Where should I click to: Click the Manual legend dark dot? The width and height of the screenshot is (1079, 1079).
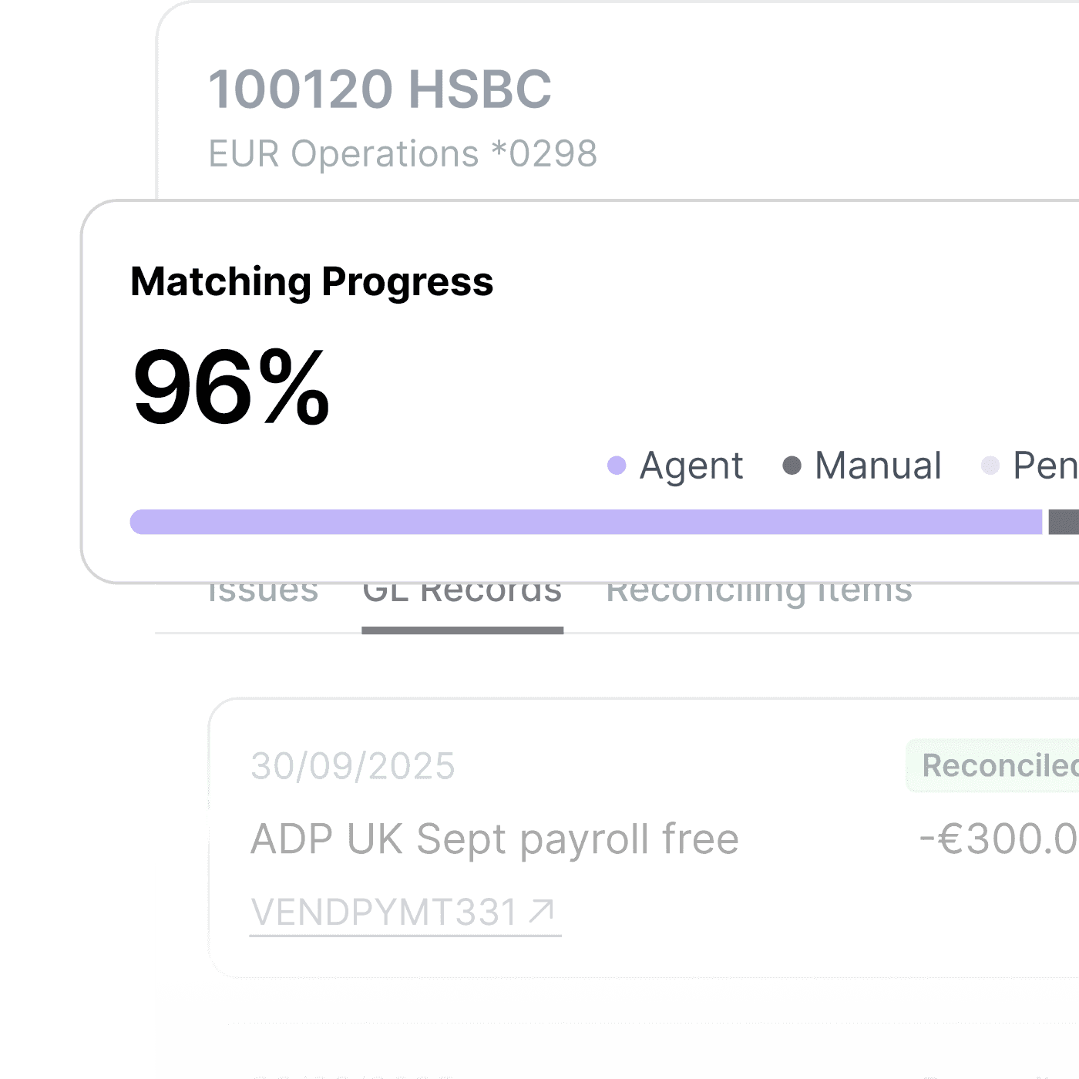coord(792,466)
